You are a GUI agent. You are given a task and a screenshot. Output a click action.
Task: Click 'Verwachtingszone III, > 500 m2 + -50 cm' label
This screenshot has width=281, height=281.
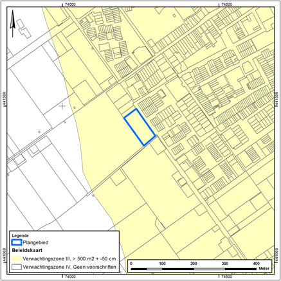pos(69,258)
